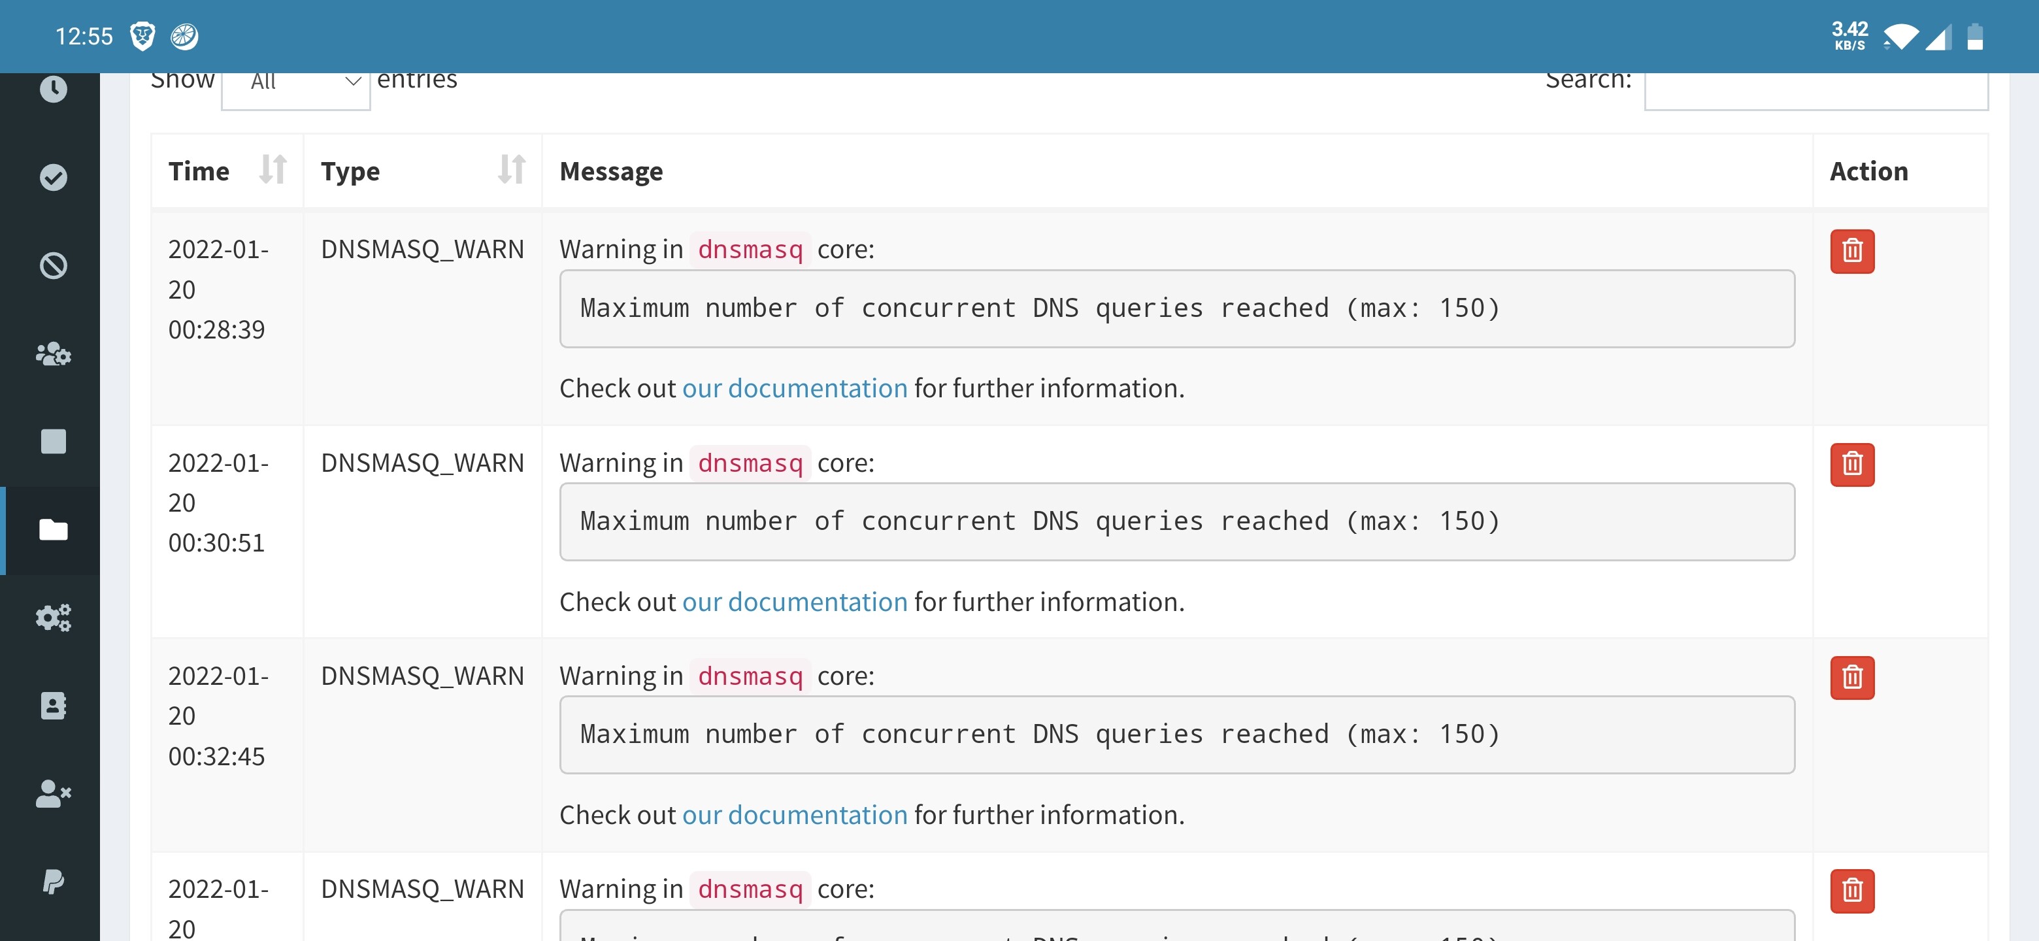Click dnsmasq code tag in 00:30:51 row
2039x941 pixels.
pyautogui.click(x=750, y=463)
